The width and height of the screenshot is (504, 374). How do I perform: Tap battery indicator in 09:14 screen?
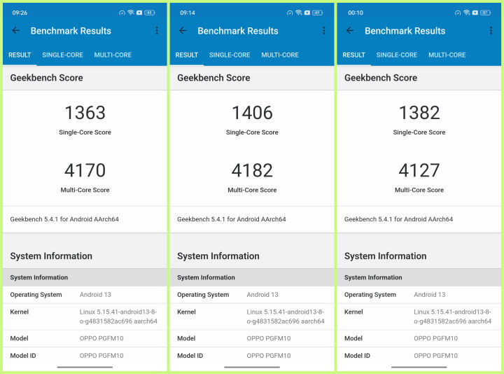(317, 13)
